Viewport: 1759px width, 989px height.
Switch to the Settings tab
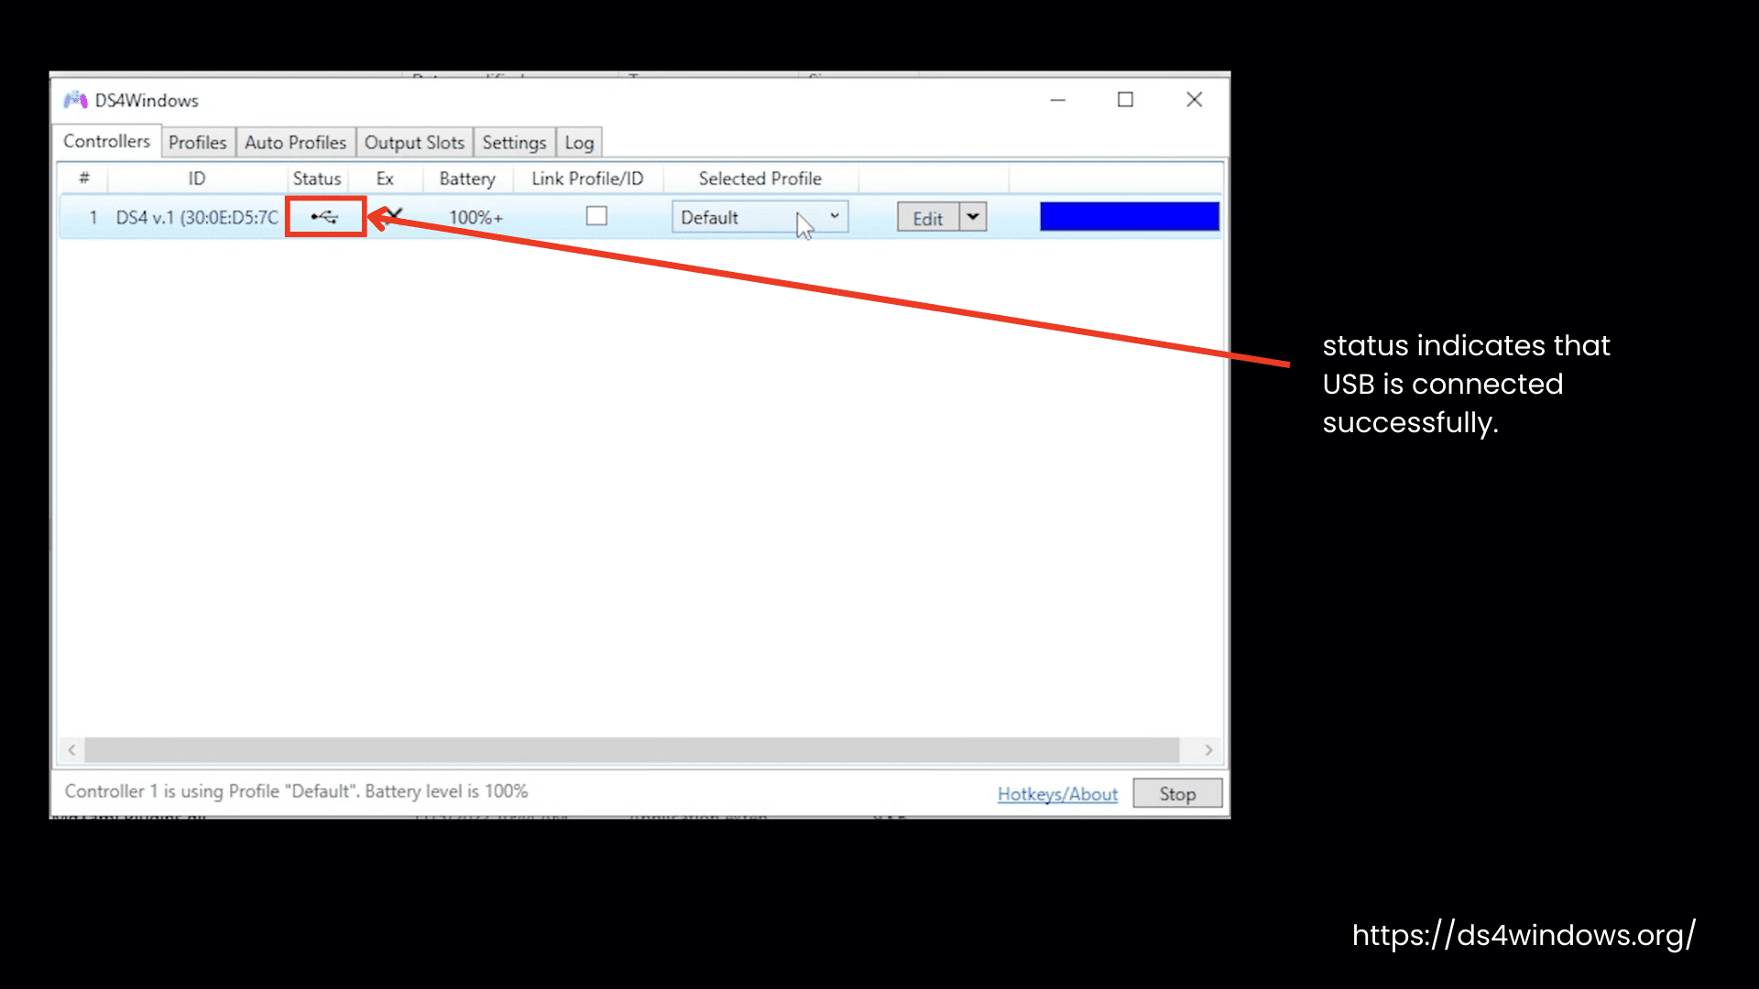click(514, 143)
